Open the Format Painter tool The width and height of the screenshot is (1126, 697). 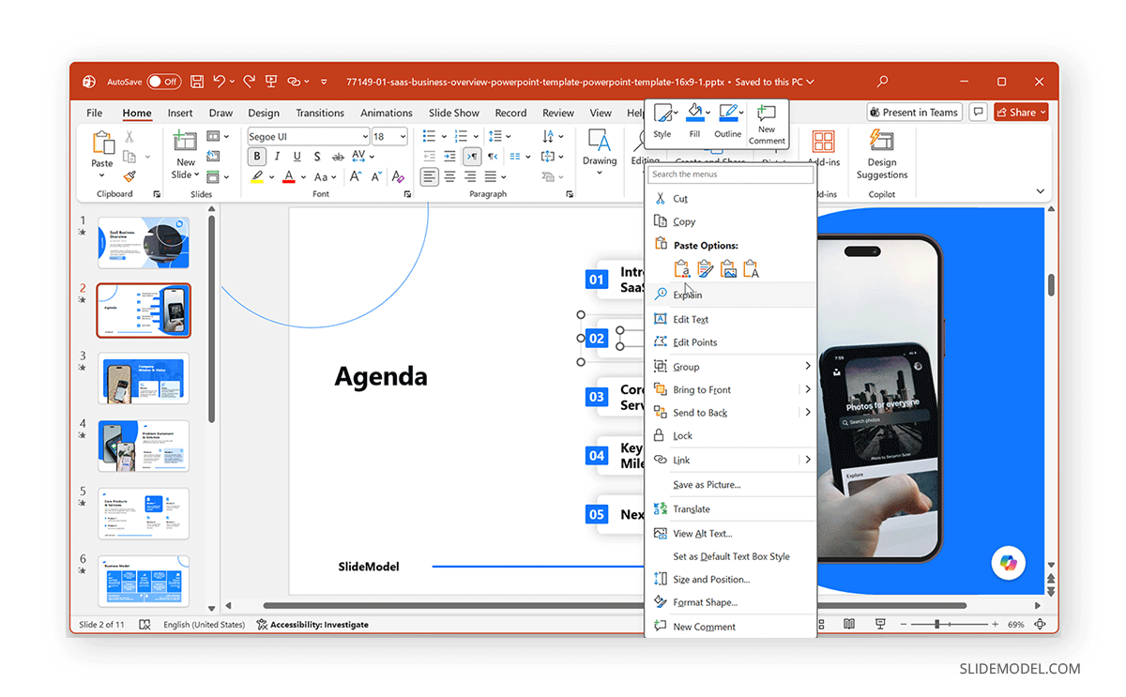point(129,175)
